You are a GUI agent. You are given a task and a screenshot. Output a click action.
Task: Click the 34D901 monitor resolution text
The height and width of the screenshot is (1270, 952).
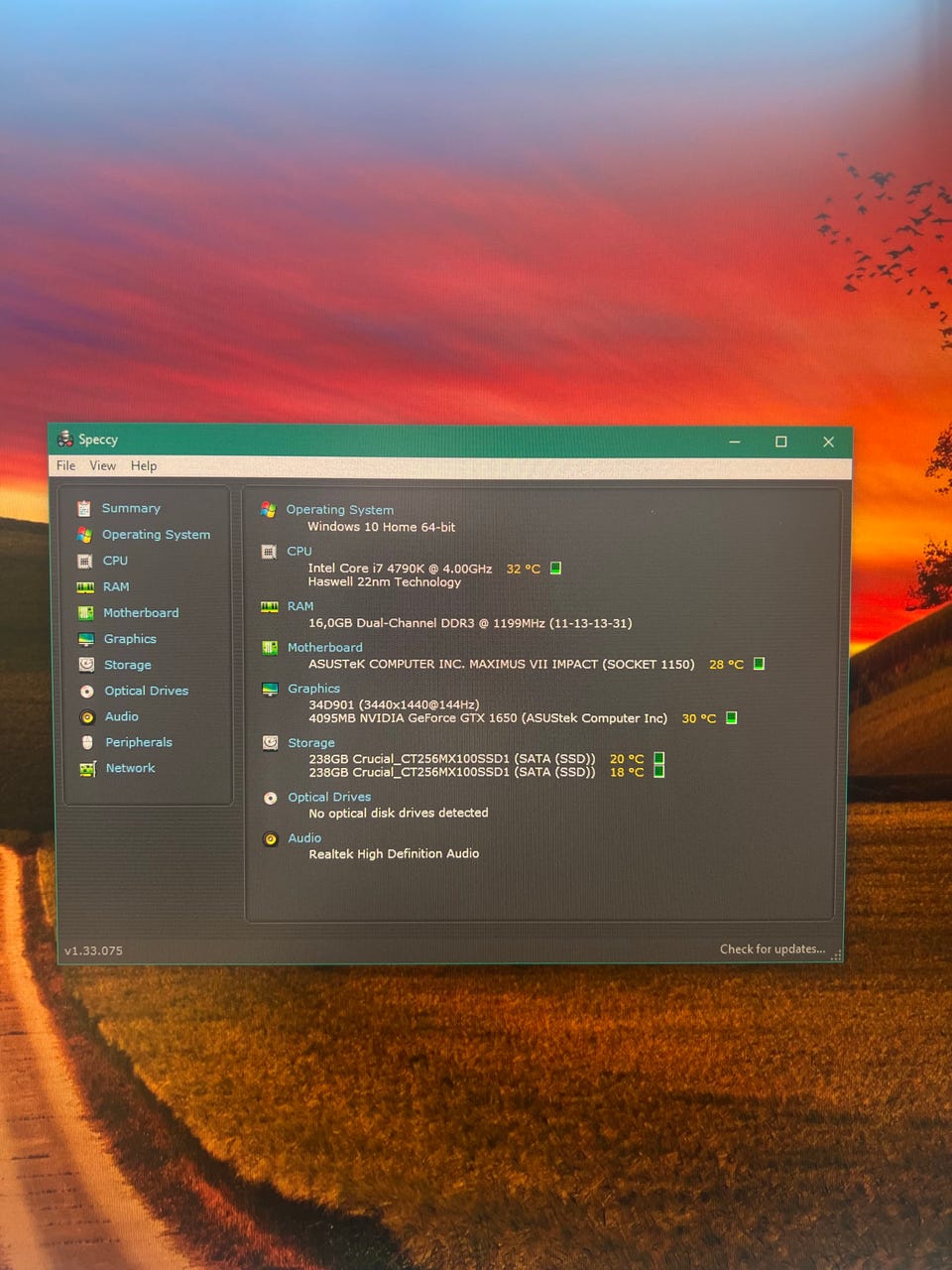tap(394, 704)
